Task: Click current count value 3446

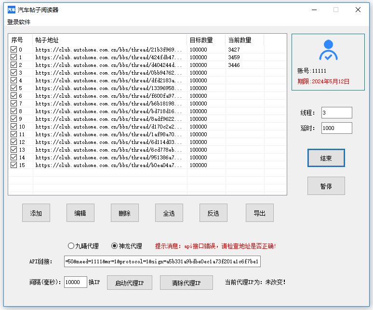Action: [x=234, y=65]
